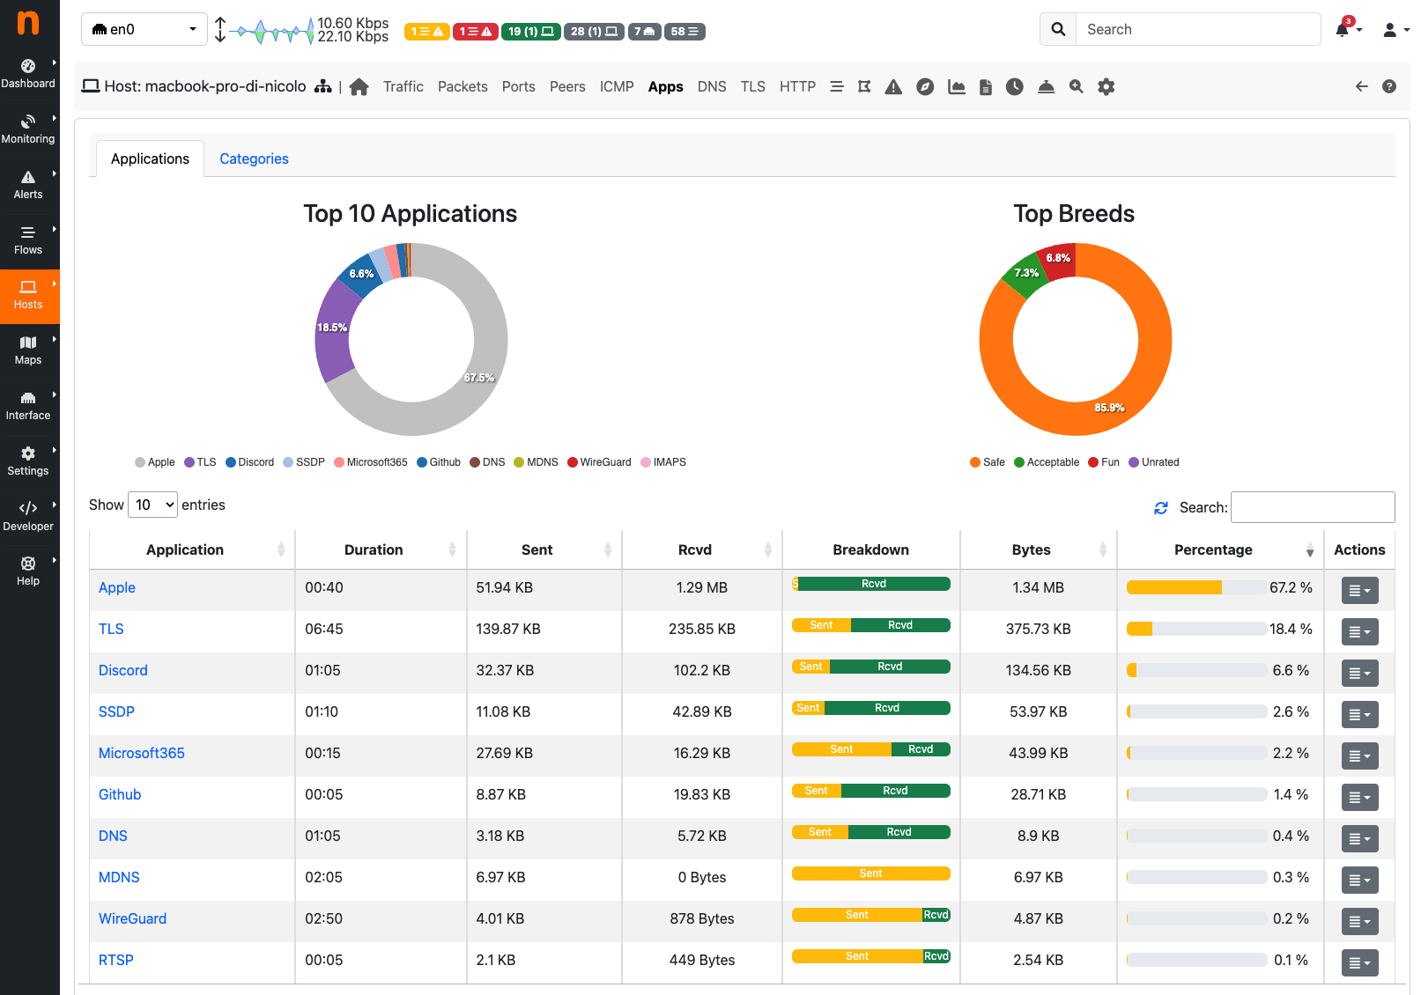The height and width of the screenshot is (995, 1421).
Task: Open the en0 interface selector dropdown
Action: [144, 29]
